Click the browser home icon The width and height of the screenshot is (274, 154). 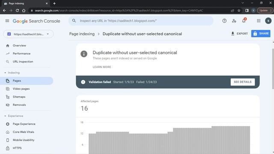click(24, 10)
